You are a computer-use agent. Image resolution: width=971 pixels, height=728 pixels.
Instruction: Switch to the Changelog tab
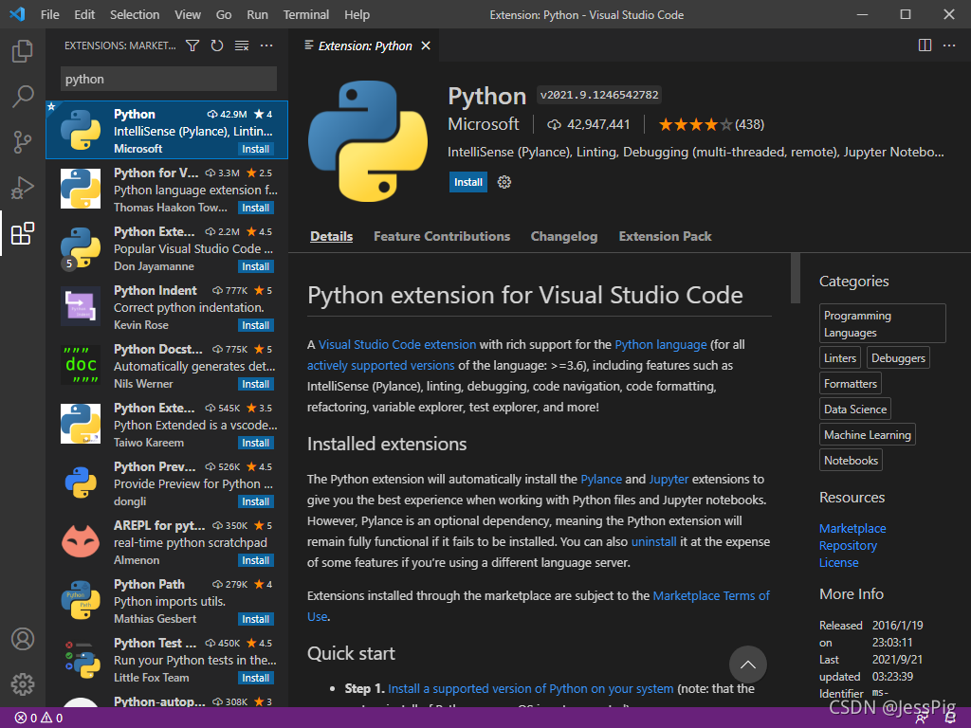(564, 236)
